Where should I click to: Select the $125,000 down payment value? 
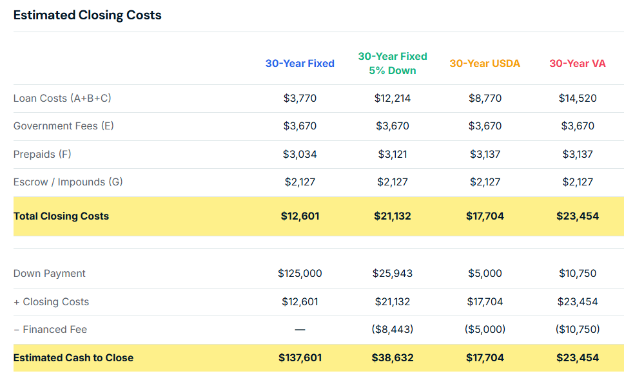coord(300,273)
